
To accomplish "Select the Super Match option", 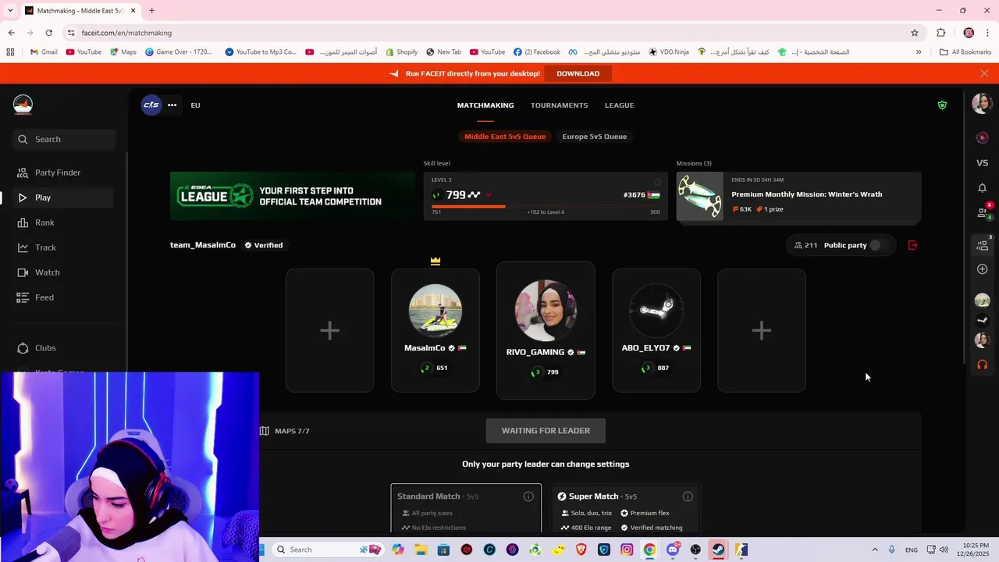I will [626, 509].
